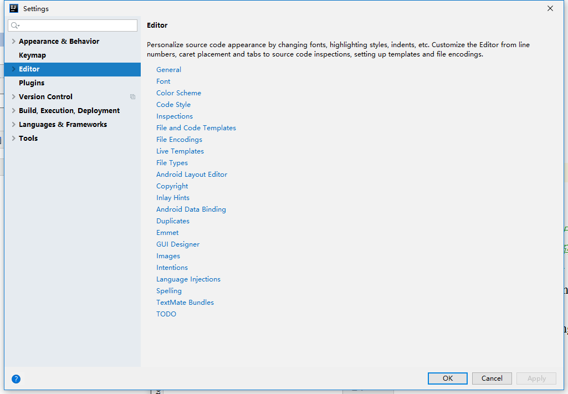Open the File Types link

point(172,162)
